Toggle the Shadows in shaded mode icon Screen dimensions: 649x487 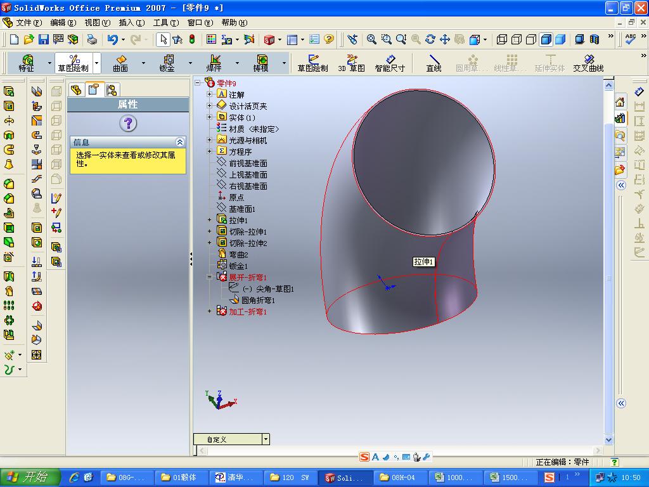pos(579,39)
